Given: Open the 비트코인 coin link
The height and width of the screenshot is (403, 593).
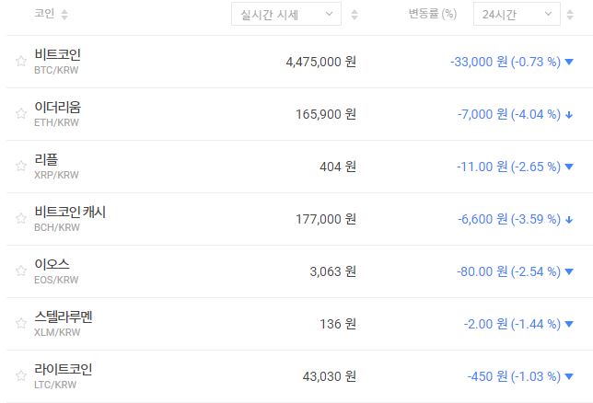Looking at the screenshot, I should pos(57,55).
